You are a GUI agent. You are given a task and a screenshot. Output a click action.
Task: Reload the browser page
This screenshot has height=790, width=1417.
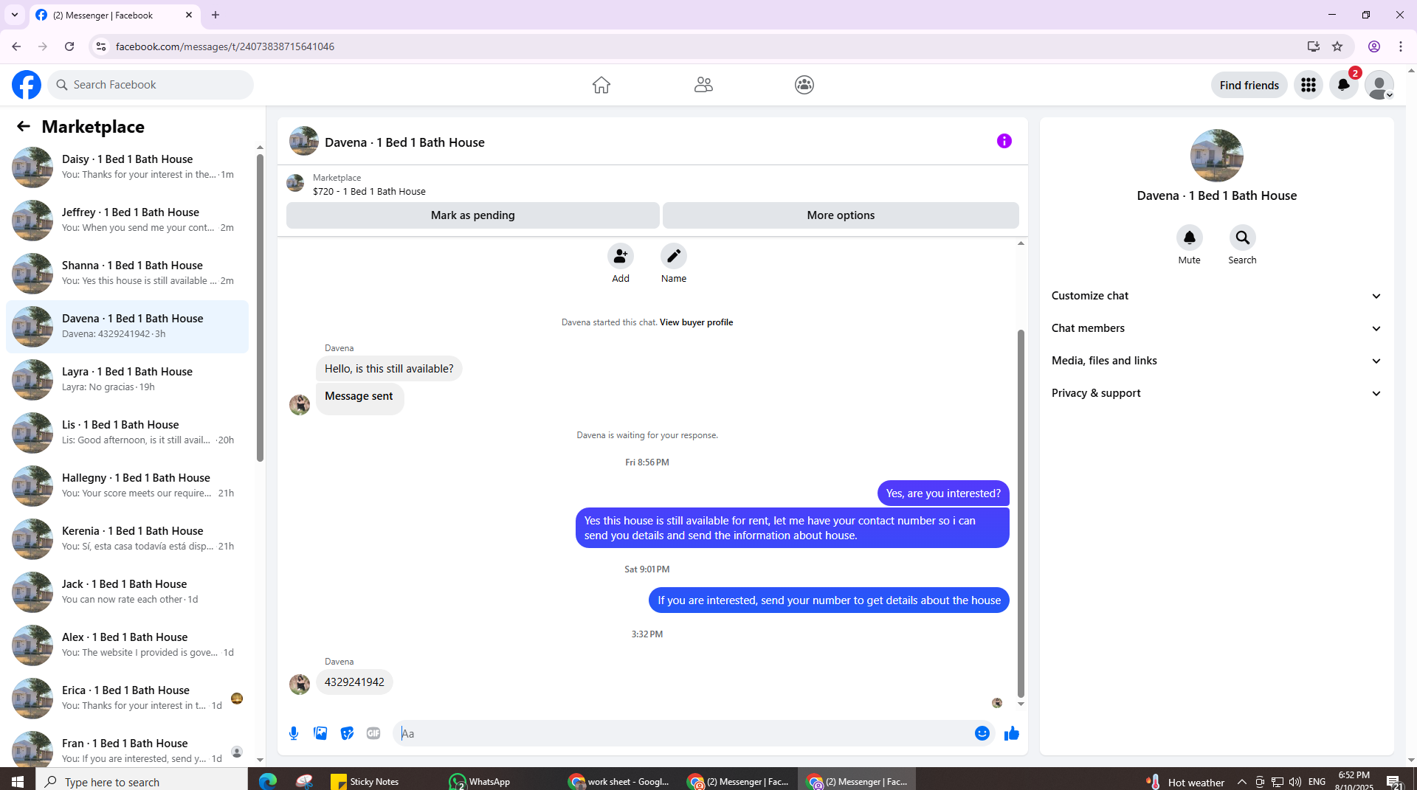(69, 46)
